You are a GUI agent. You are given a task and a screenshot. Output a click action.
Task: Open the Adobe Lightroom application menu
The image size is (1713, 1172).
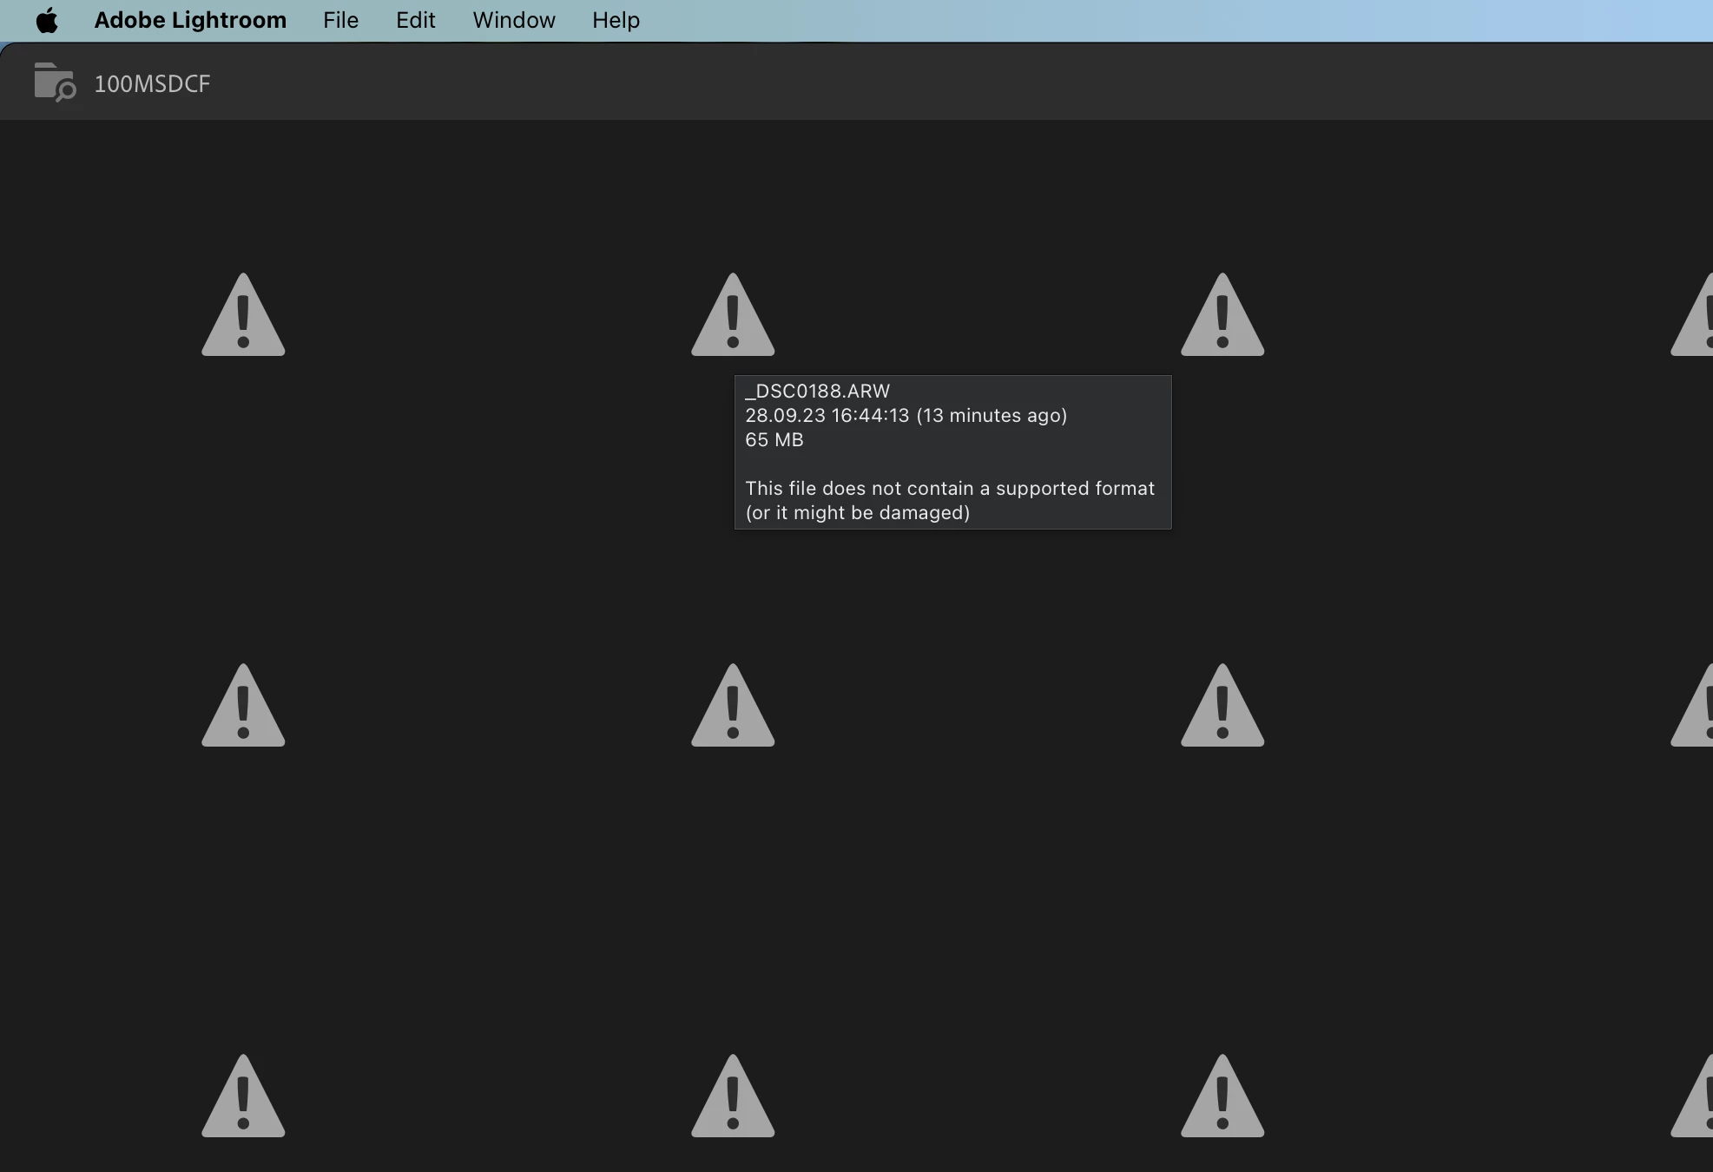[x=190, y=20]
